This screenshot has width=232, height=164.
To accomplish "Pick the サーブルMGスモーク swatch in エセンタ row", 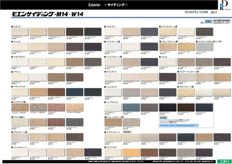I will click(93, 32).
